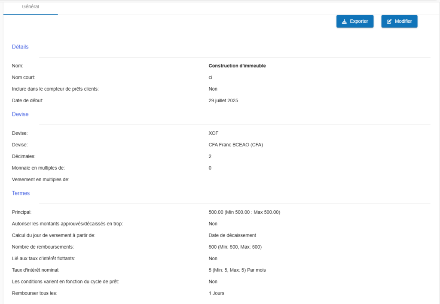Click the pencil edit icon in Modifier
Viewport: 440px width, 304px height.
pyautogui.click(x=389, y=21)
